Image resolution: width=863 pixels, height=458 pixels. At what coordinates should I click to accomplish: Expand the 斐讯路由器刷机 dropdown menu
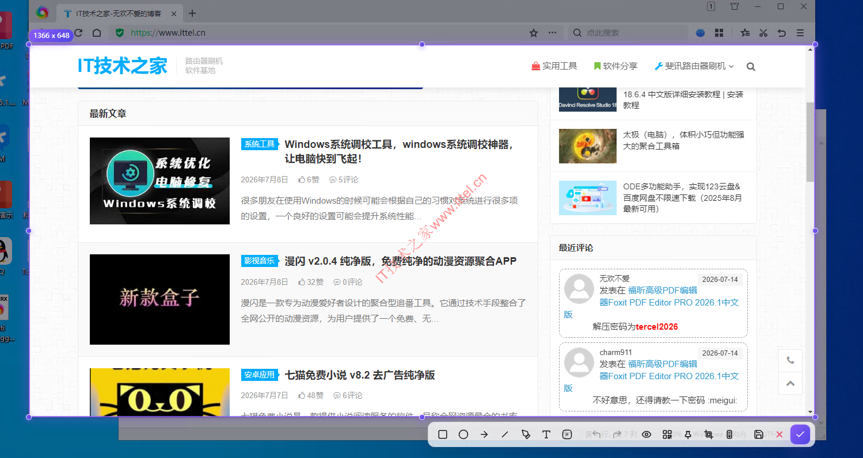694,66
